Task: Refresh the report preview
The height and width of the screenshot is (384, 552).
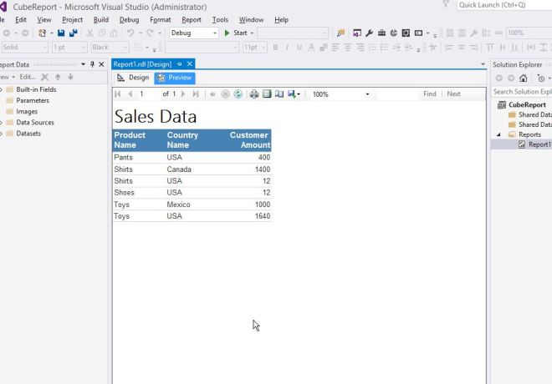Action: 238,94
